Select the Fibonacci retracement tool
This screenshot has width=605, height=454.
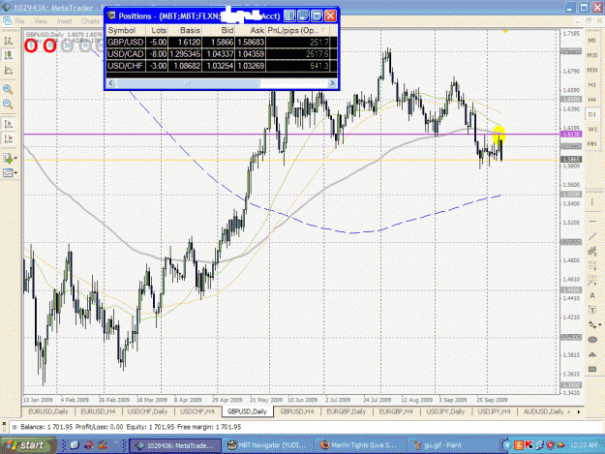click(592, 266)
